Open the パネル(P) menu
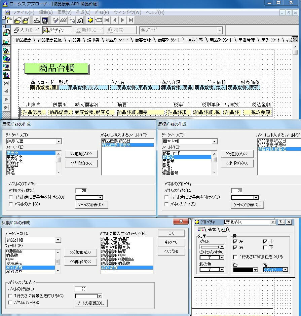The width and height of the screenshot is (301, 316). [x=102, y=12]
